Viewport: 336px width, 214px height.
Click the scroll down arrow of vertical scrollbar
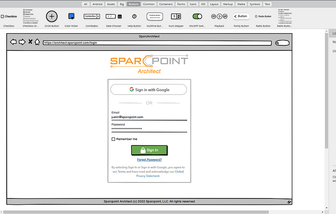pos(327,208)
